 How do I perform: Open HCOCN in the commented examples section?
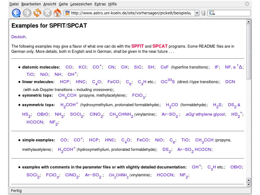(x=165, y=175)
